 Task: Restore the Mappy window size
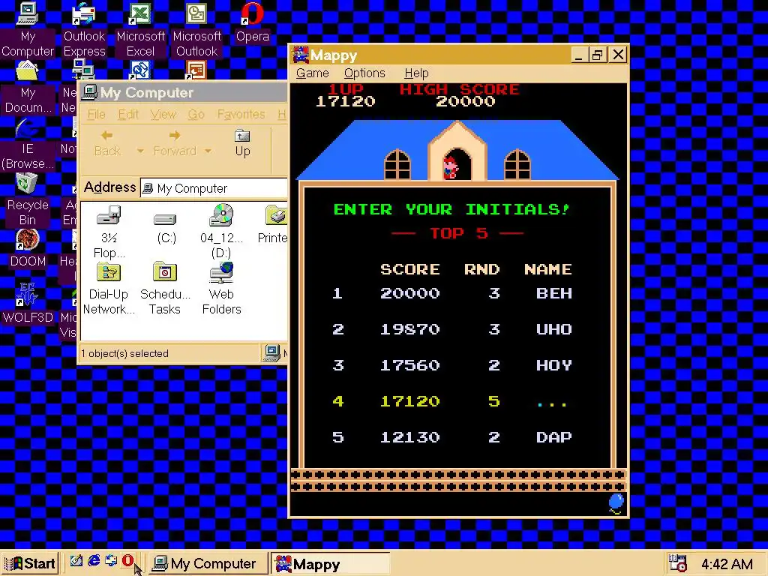pos(596,55)
